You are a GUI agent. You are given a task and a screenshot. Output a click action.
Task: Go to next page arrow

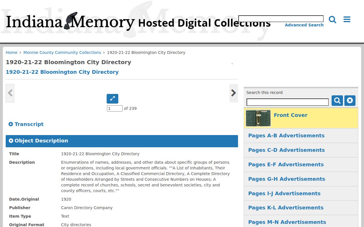point(234,93)
